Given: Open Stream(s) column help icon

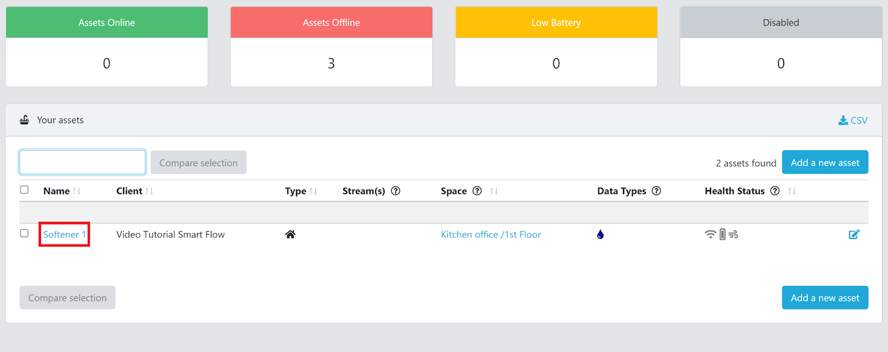Looking at the screenshot, I should click(396, 191).
